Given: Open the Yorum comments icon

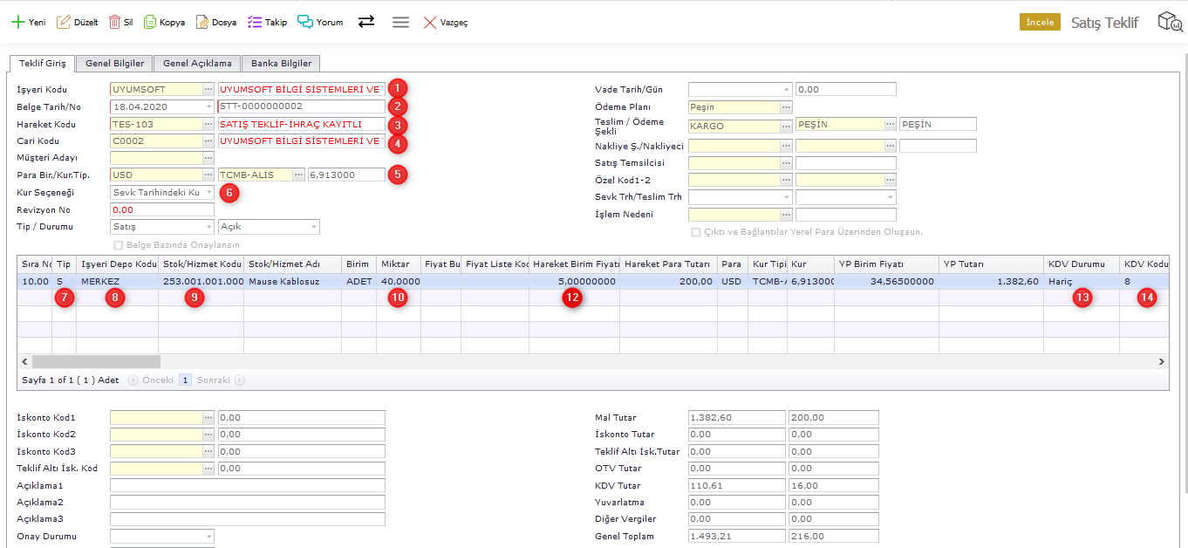Looking at the screenshot, I should click(x=304, y=23).
